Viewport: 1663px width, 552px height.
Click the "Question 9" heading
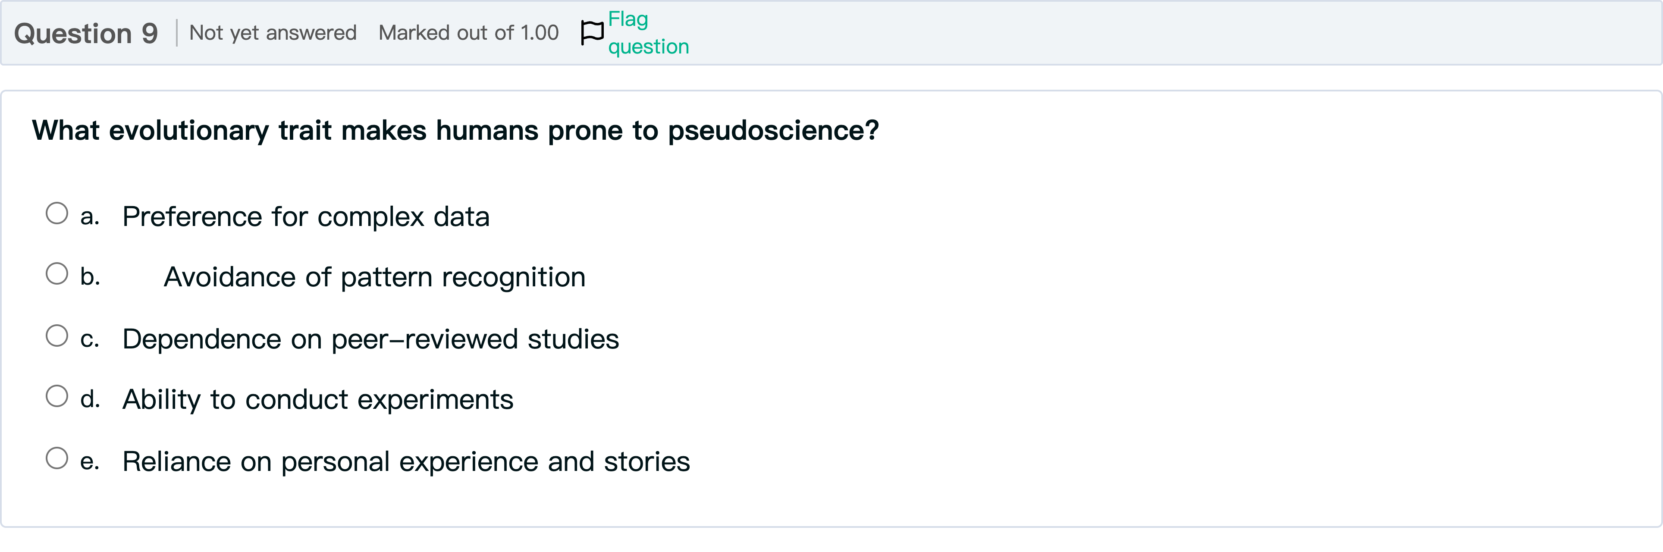86,34
